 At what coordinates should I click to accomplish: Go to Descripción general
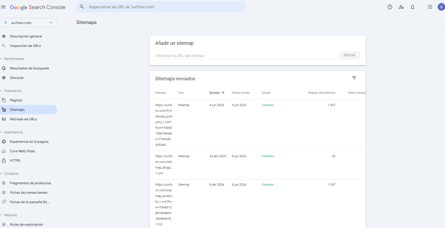(x=26, y=36)
